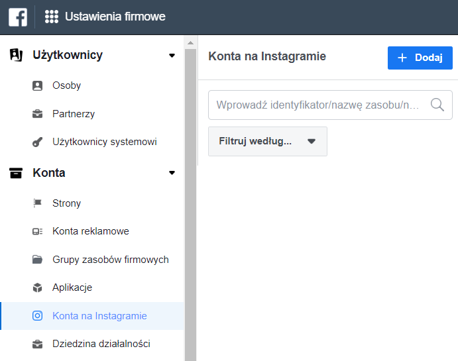Screen dimensions: 458x361
Task: Click the Grupy zasobów firmowych folder icon
Action: tap(37, 260)
